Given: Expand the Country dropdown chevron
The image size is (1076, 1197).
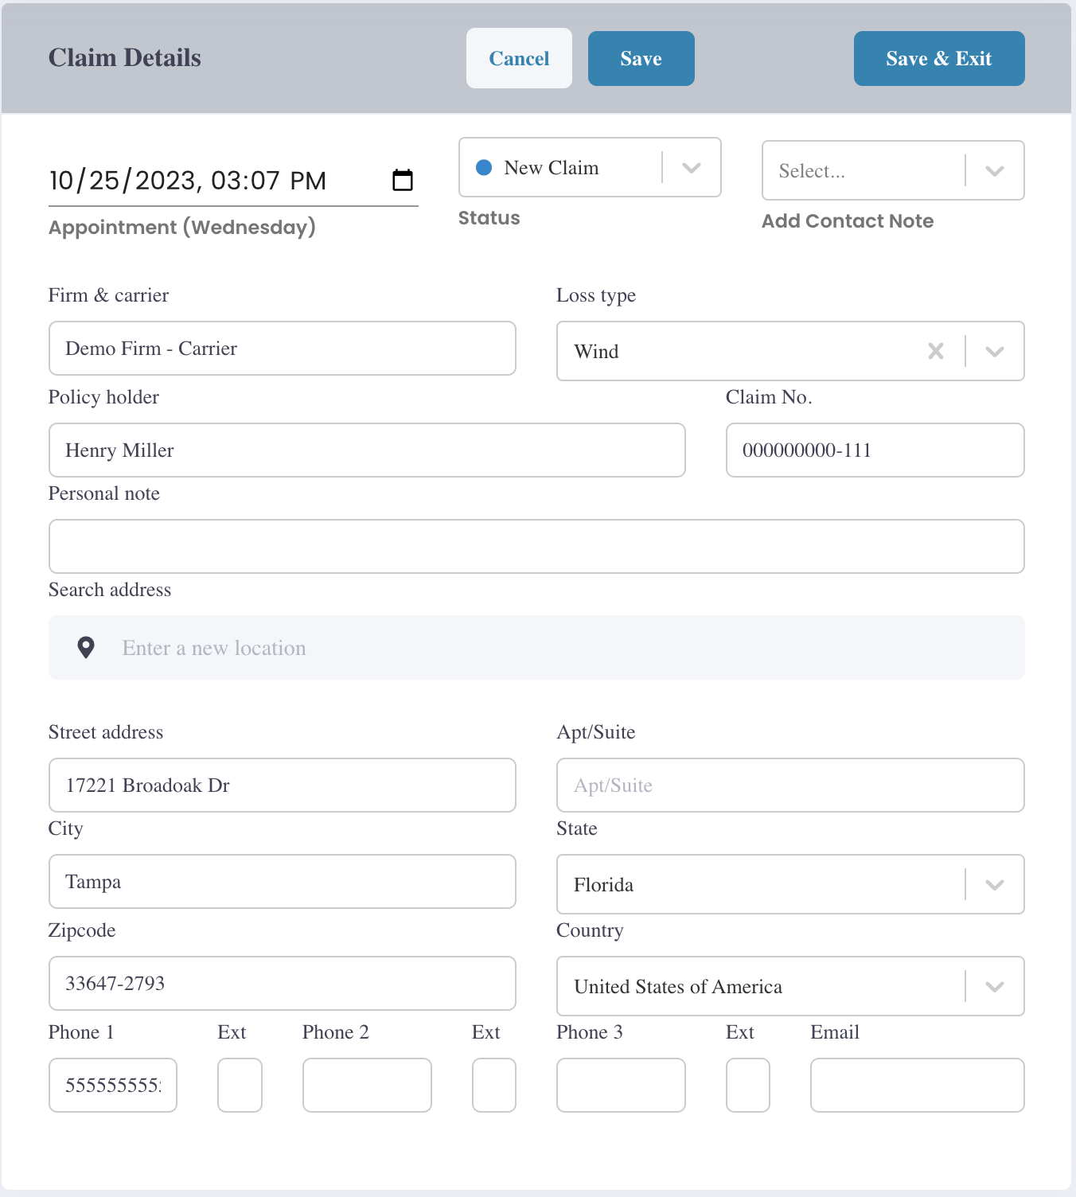Looking at the screenshot, I should click(995, 986).
